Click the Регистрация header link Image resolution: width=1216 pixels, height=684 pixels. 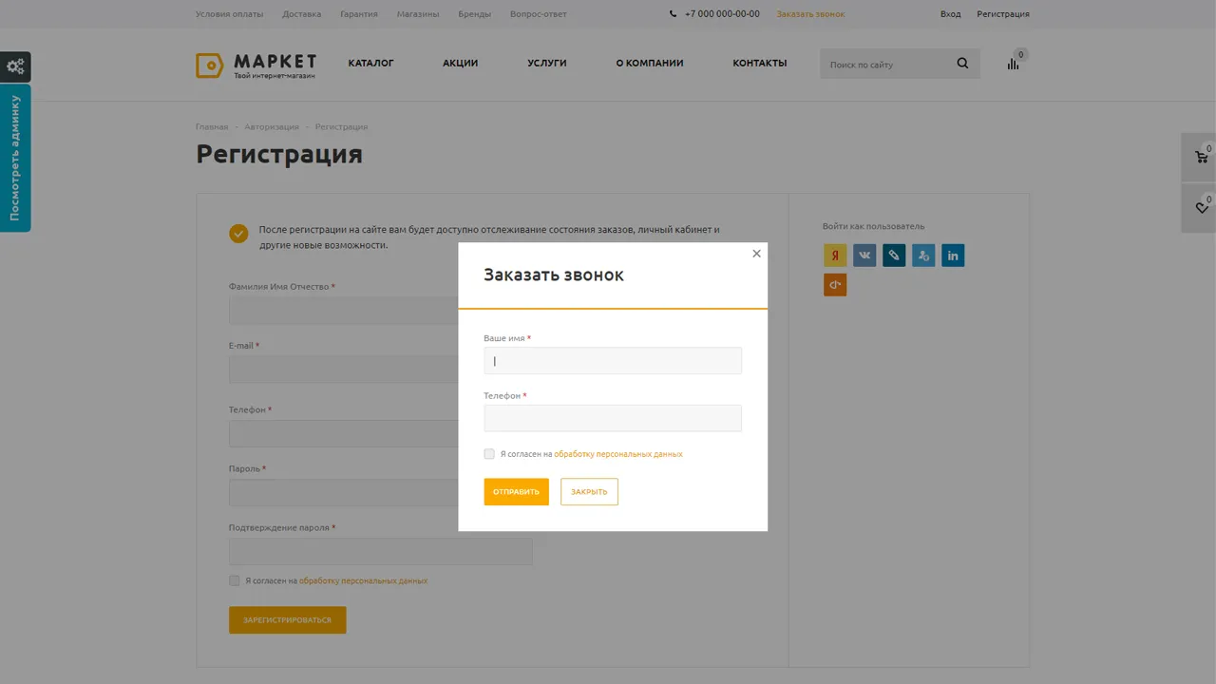tap(1003, 14)
